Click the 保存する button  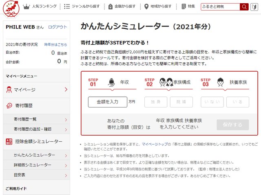tap(233, 125)
